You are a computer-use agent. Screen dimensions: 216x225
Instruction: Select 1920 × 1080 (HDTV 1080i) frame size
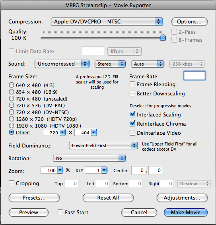(x=12, y=126)
